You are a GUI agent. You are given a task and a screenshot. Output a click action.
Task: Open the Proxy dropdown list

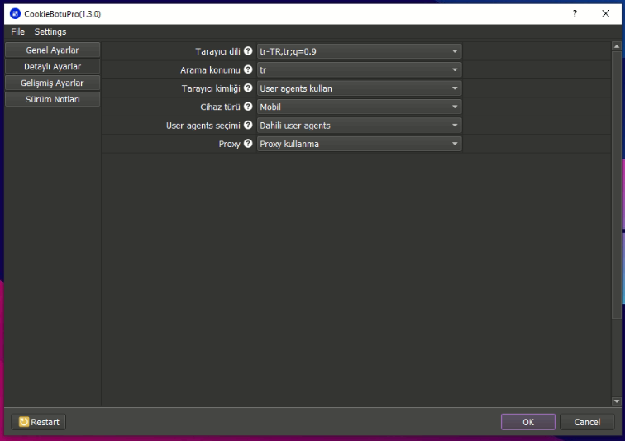(x=359, y=144)
